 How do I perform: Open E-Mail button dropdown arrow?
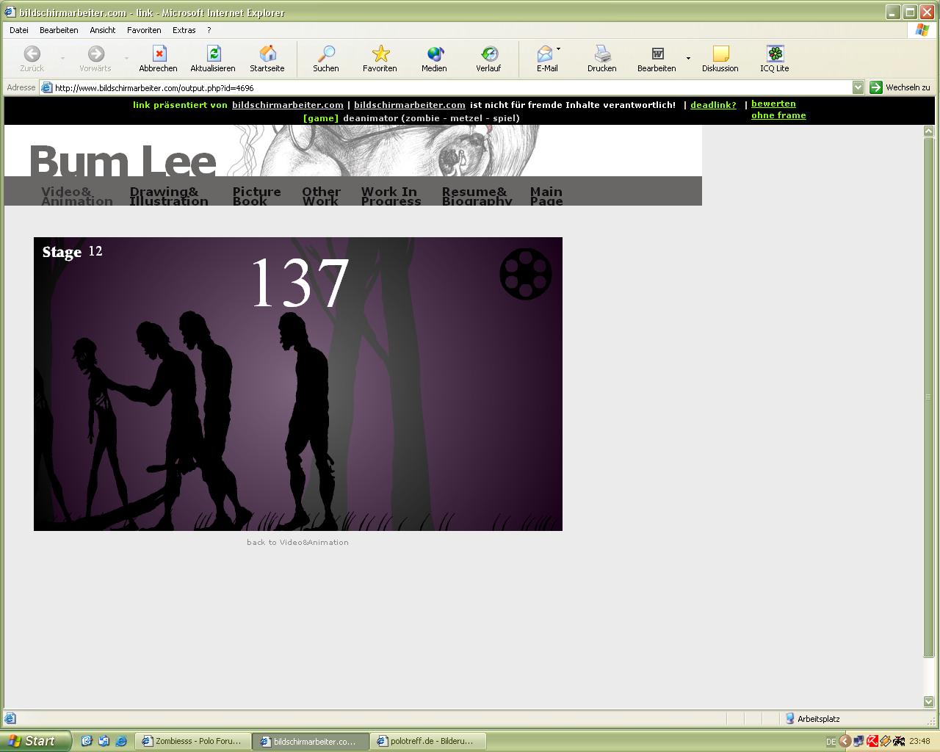tap(559, 49)
